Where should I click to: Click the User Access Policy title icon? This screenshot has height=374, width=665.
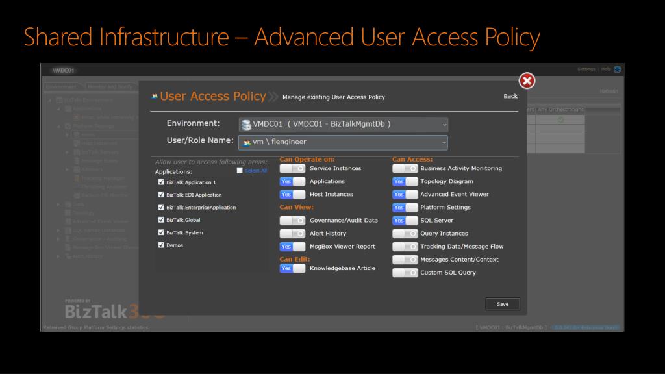(155, 97)
